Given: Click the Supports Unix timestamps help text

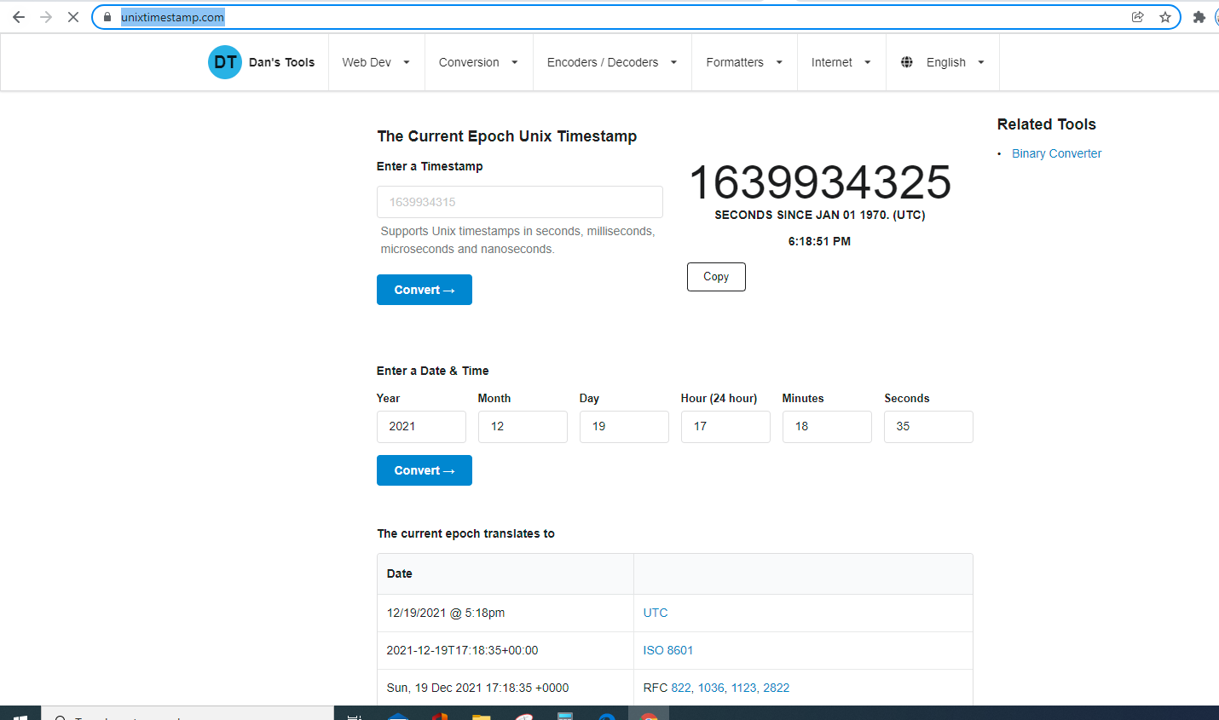Looking at the screenshot, I should (x=517, y=240).
